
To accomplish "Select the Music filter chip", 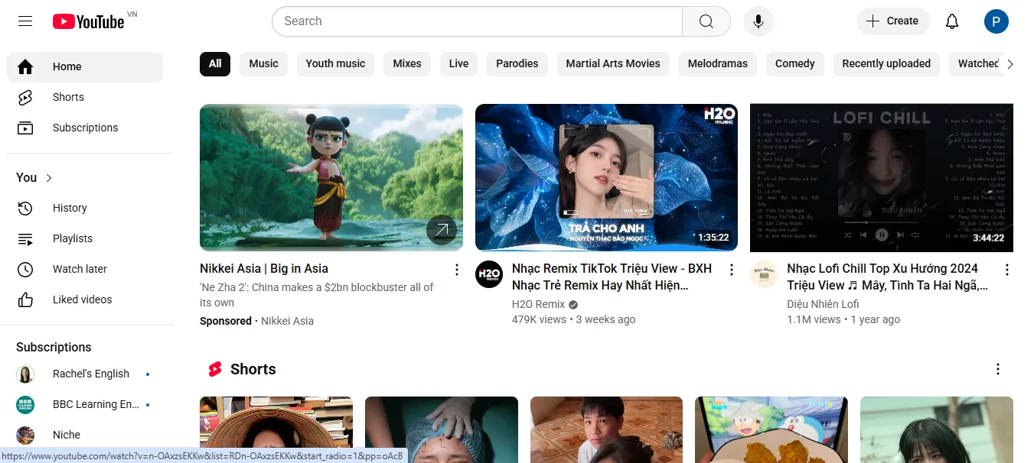I will point(263,64).
